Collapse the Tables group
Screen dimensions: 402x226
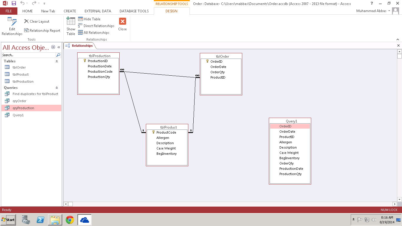pyautogui.click(x=57, y=61)
